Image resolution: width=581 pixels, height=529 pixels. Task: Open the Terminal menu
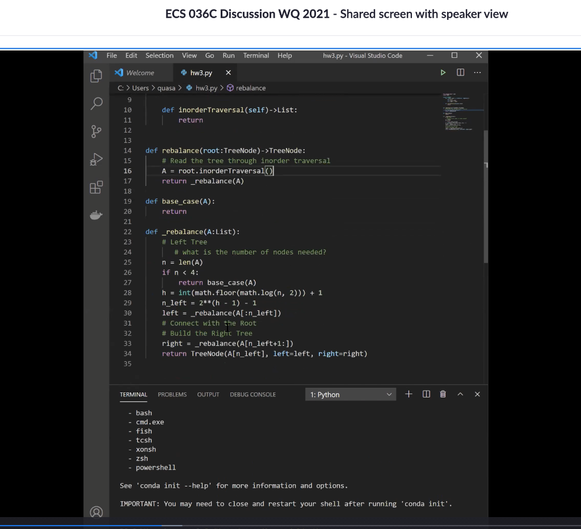click(256, 56)
